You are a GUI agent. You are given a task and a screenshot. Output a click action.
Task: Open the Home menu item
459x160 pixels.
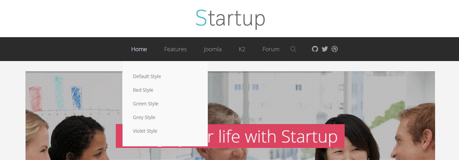click(139, 49)
